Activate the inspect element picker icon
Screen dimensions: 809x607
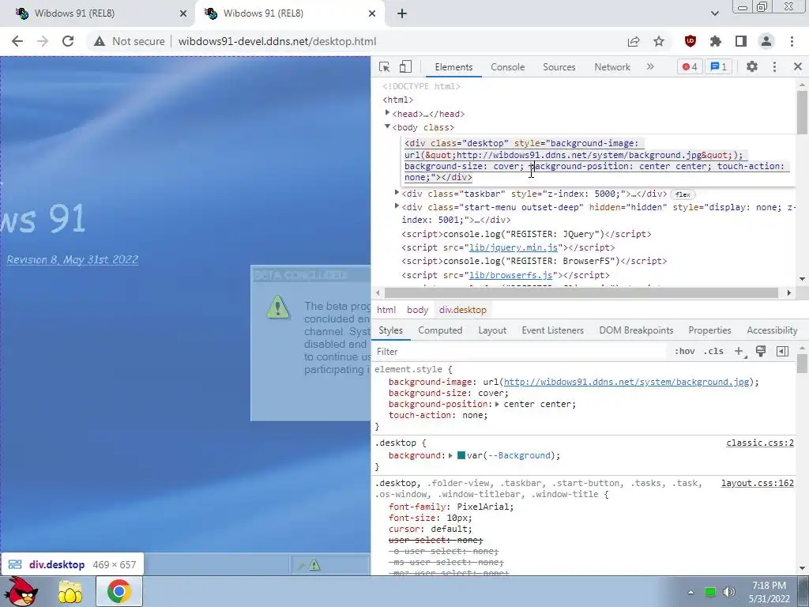point(385,66)
